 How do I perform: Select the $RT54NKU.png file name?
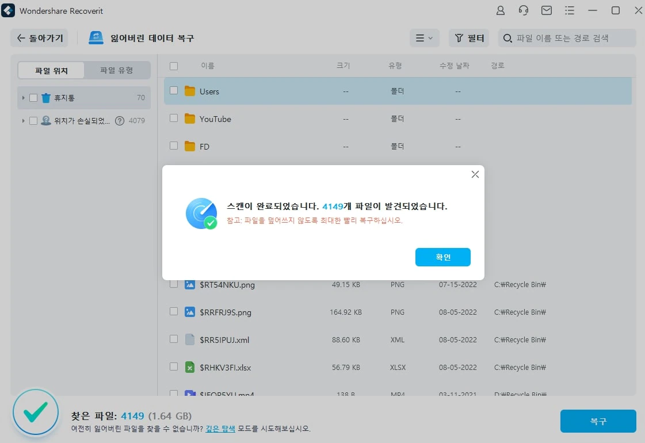227,285
